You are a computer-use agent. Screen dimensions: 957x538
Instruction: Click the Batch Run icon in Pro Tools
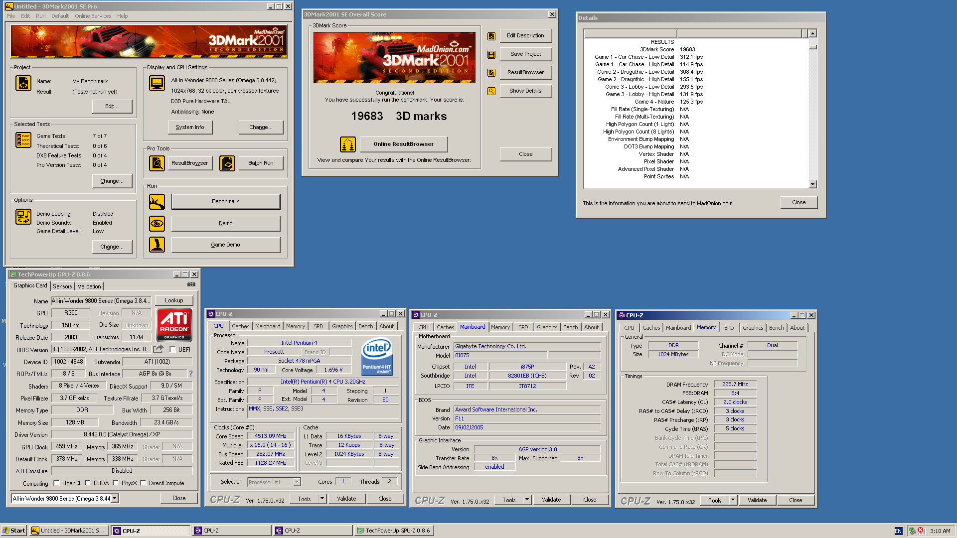tap(227, 163)
